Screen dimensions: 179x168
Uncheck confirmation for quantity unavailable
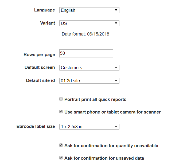61,145
